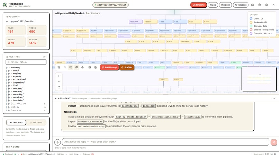Screen dimensions: 279x157
Task: Toggle the tree hierarchy layout tool
Action: click(x=71, y=67)
